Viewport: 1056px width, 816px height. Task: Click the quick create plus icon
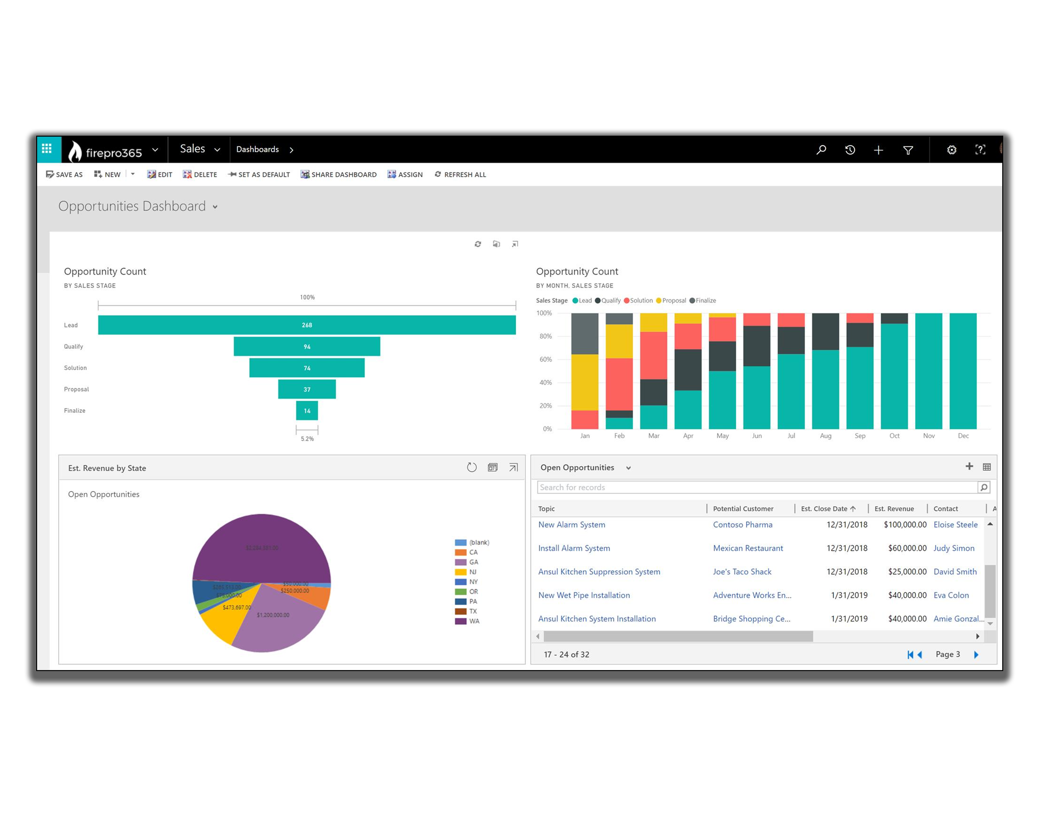coord(878,150)
